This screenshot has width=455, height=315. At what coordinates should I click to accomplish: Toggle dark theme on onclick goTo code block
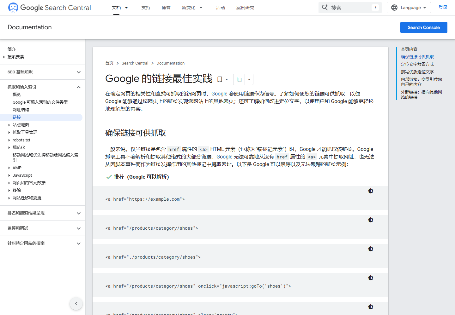click(371, 278)
